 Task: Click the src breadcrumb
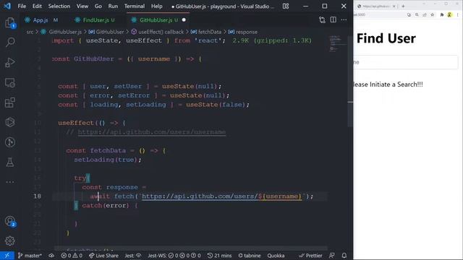[30, 32]
